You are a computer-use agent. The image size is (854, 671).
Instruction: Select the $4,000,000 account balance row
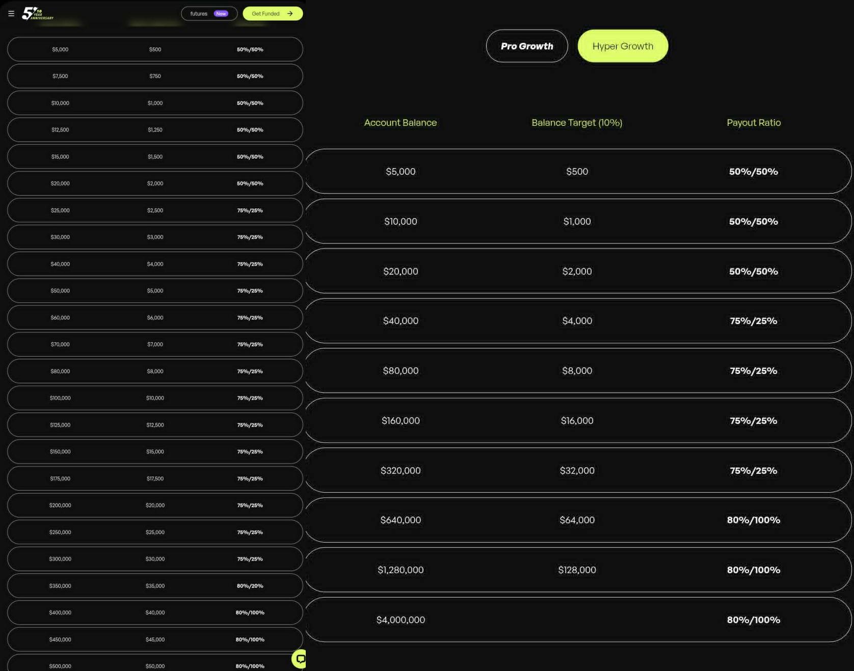[578, 620]
